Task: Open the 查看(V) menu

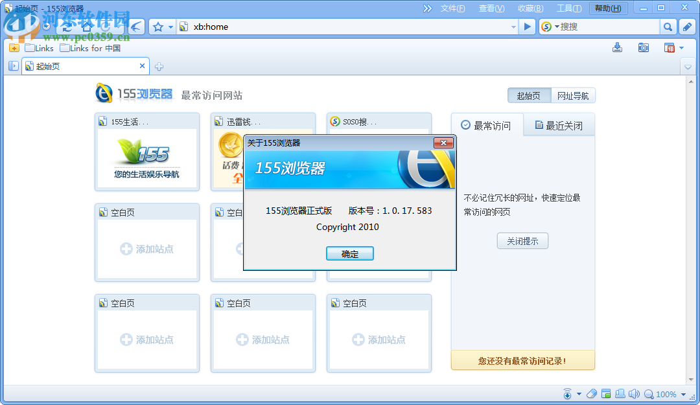Action: click(491, 8)
